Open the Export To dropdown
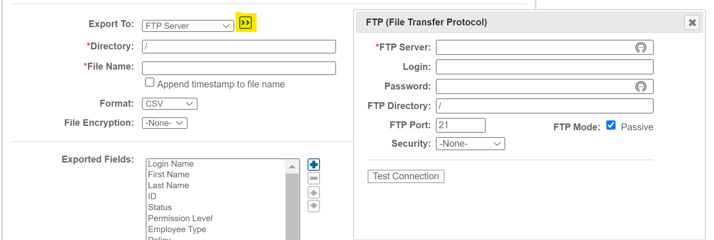The height and width of the screenshot is (240, 714). (x=188, y=26)
